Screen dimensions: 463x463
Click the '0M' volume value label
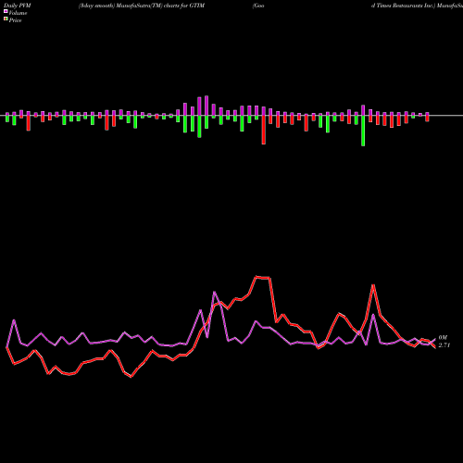[443, 338]
